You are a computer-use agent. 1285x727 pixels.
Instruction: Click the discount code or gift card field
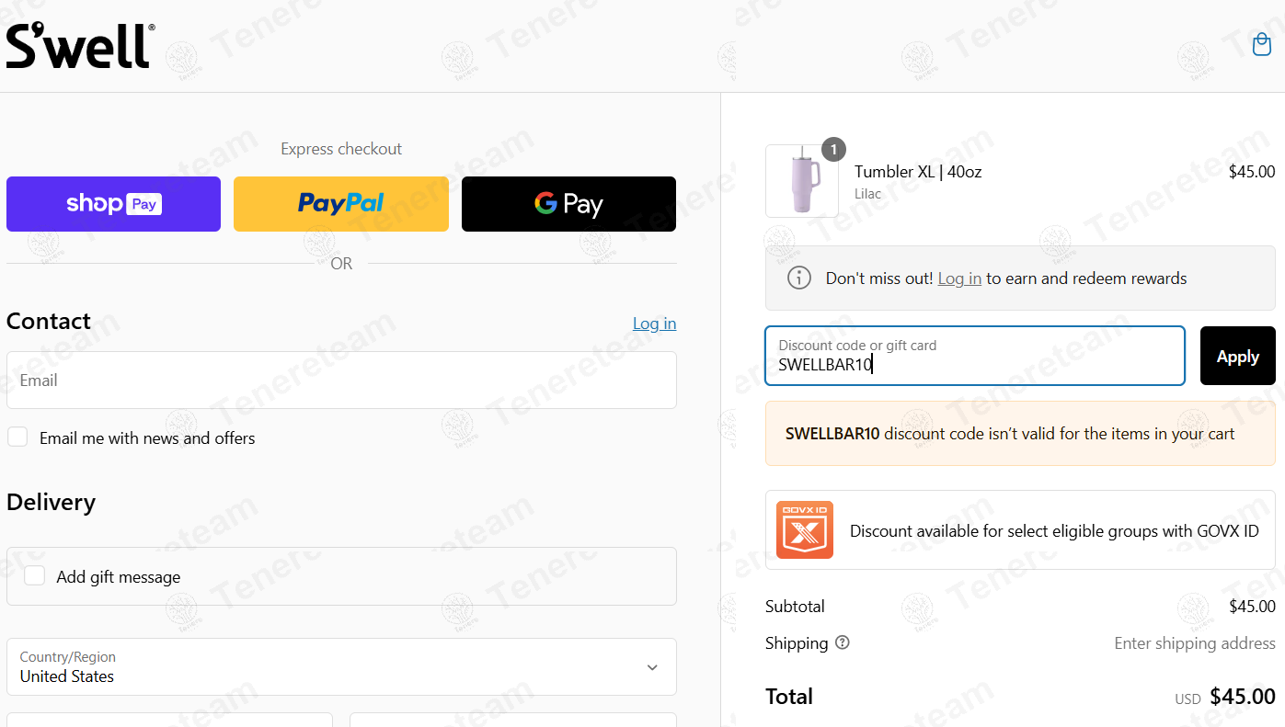(x=975, y=356)
